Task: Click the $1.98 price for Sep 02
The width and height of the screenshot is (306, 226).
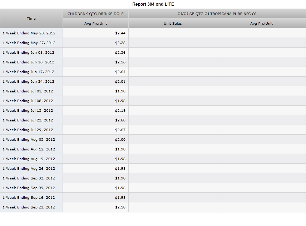Action: pos(120,178)
